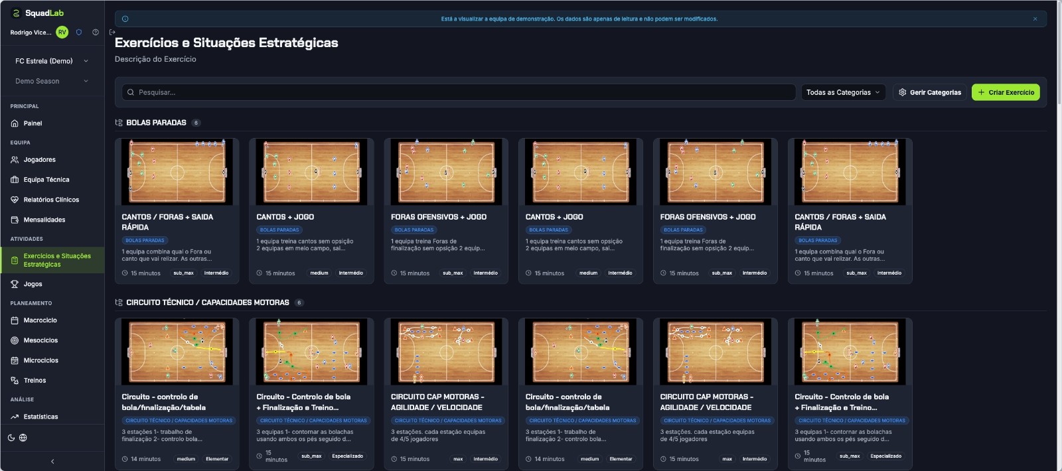The image size is (1062, 471).
Task: Expand the FC Estrela (Demo) team dropdown
Action: click(52, 61)
